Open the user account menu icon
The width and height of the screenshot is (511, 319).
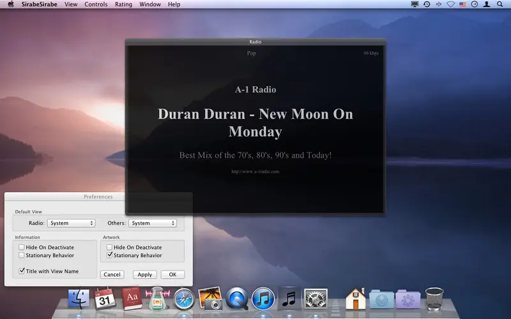(x=487, y=4)
